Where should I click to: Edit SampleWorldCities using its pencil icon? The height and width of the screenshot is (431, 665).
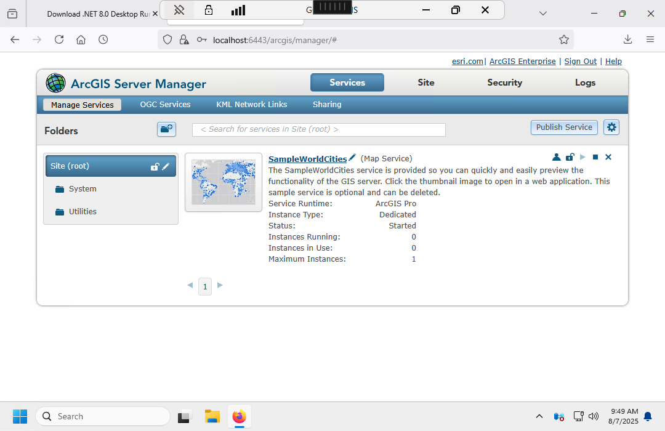[x=352, y=158]
